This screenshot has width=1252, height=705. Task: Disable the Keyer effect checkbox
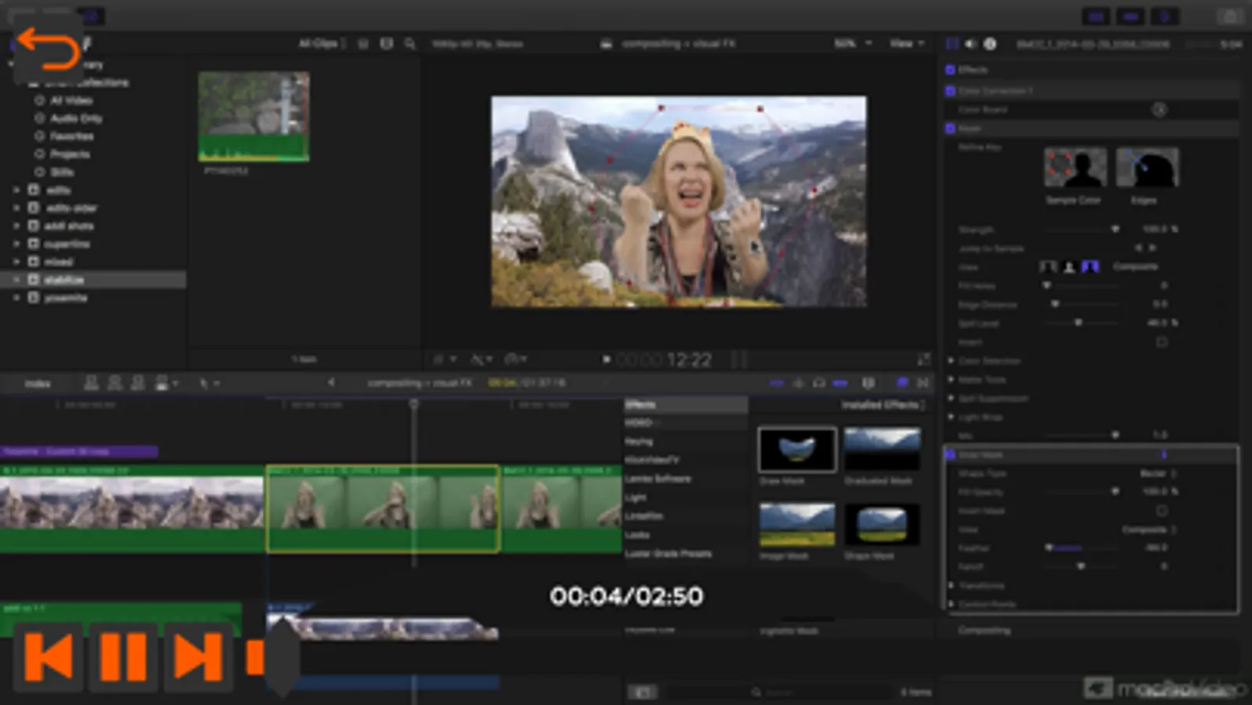(951, 128)
